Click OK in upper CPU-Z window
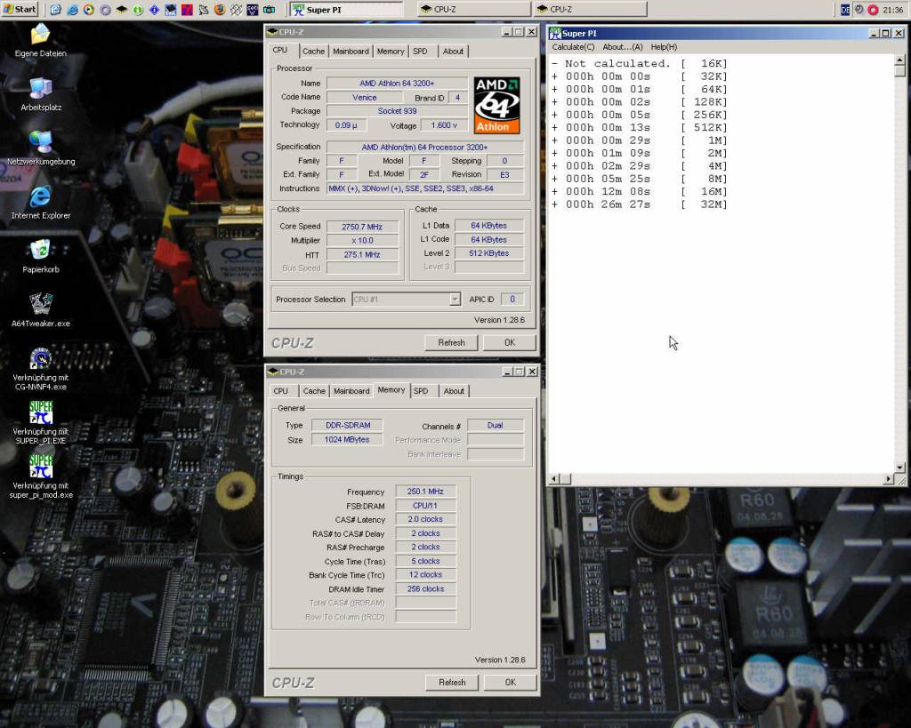Viewport: 911px width, 728px height. 510,342
